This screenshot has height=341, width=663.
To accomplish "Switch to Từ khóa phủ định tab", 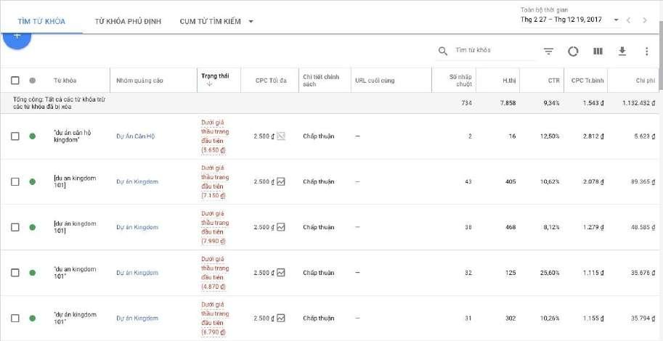I will (128, 22).
